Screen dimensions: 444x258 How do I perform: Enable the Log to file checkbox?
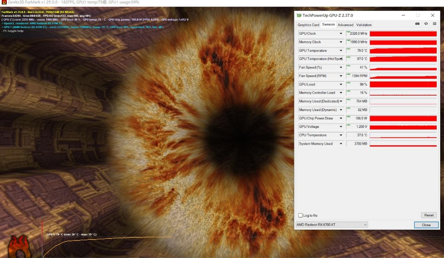point(300,215)
